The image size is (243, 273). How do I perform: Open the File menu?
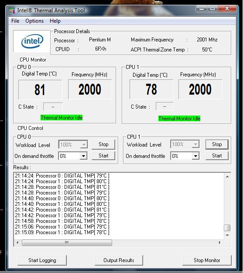[x=15, y=21]
